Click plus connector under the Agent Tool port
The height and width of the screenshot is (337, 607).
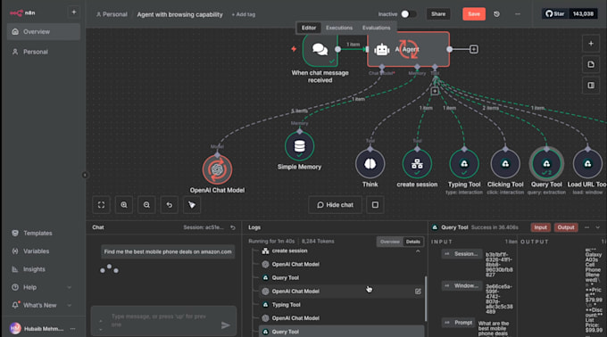coord(435,91)
